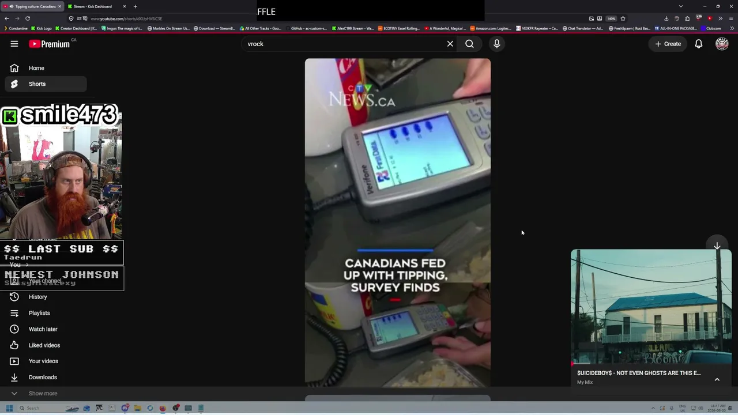
Task: Clear the search box with the X
Action: pyautogui.click(x=450, y=44)
